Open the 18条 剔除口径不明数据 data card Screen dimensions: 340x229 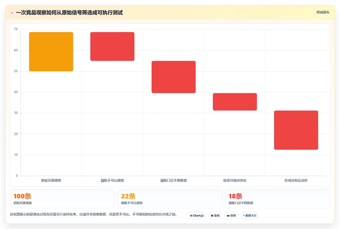click(277, 199)
